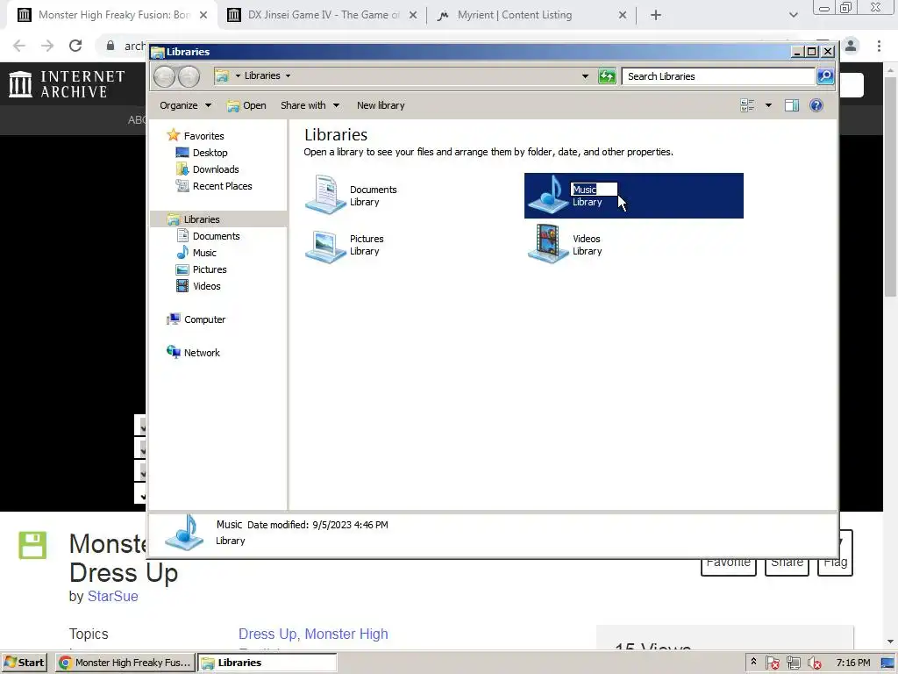Screen dimensions: 898x674
Task: Click the network tray icon
Action: [x=793, y=663]
